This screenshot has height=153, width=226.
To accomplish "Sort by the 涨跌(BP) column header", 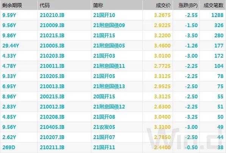I will pos(188,5).
